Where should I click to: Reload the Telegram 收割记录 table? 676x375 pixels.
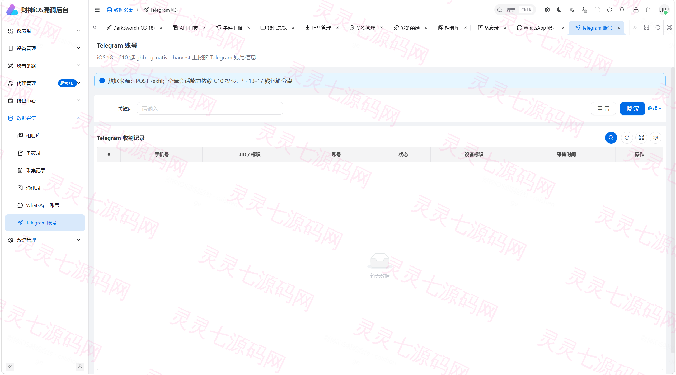pyautogui.click(x=627, y=138)
